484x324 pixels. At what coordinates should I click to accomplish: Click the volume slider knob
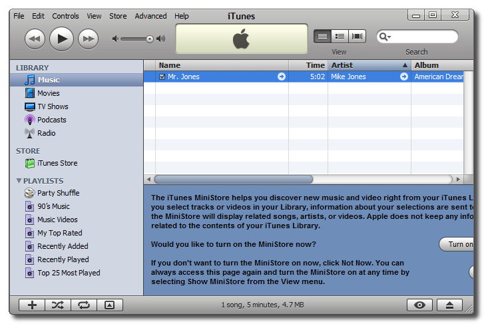[150, 39]
